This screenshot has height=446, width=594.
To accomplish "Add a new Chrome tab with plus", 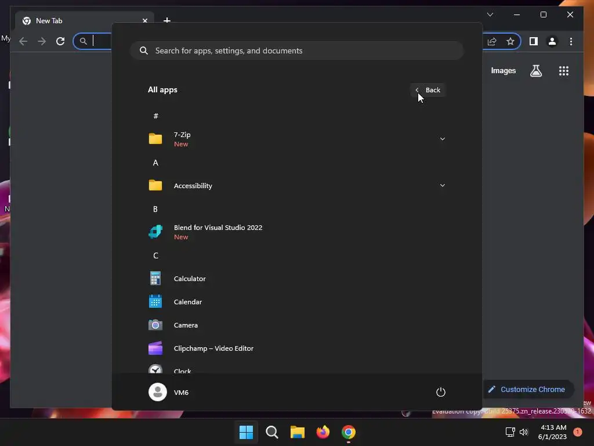I will click(167, 20).
